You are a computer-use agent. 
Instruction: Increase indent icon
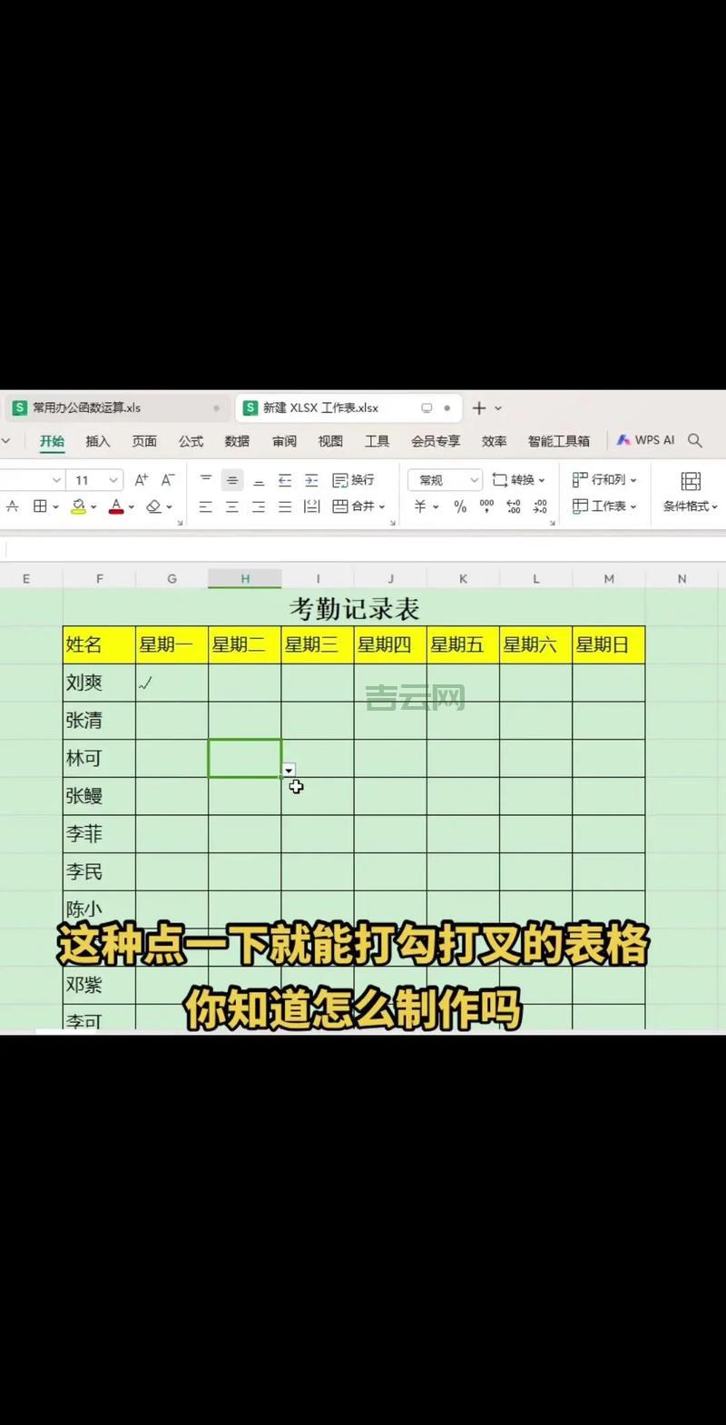click(x=311, y=479)
